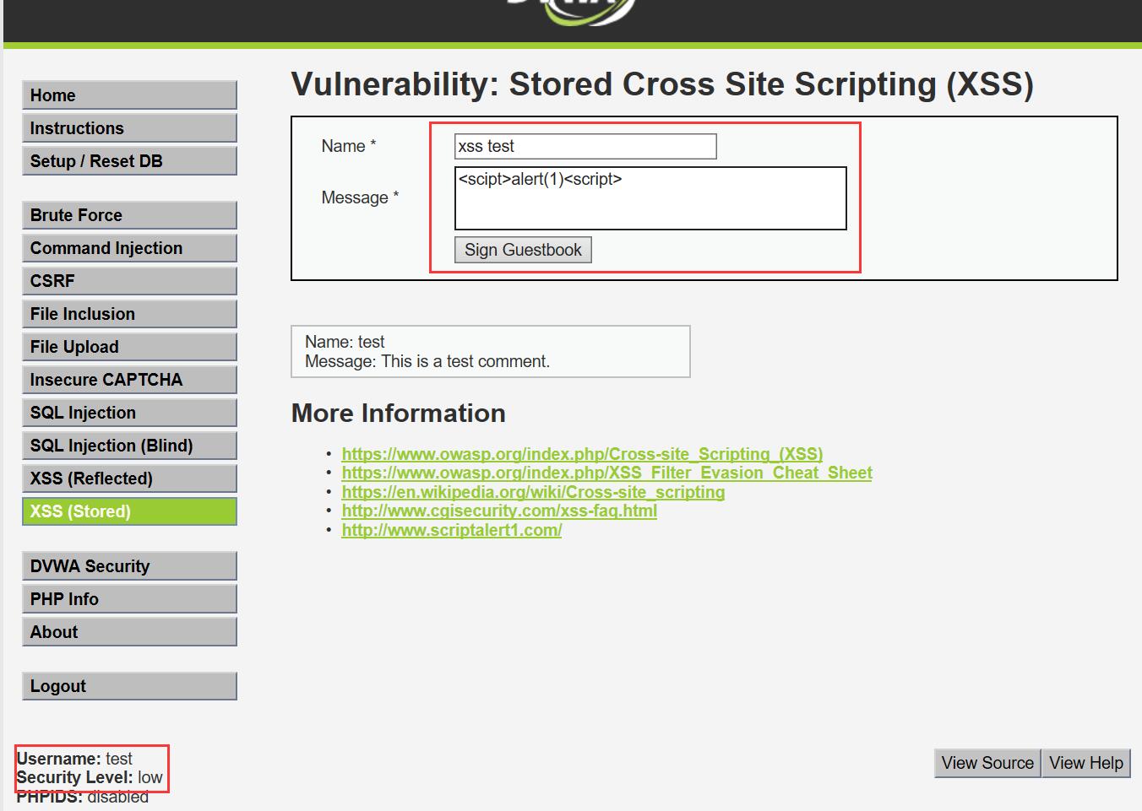Click the View Source button
The height and width of the screenshot is (811, 1142).
987,763
